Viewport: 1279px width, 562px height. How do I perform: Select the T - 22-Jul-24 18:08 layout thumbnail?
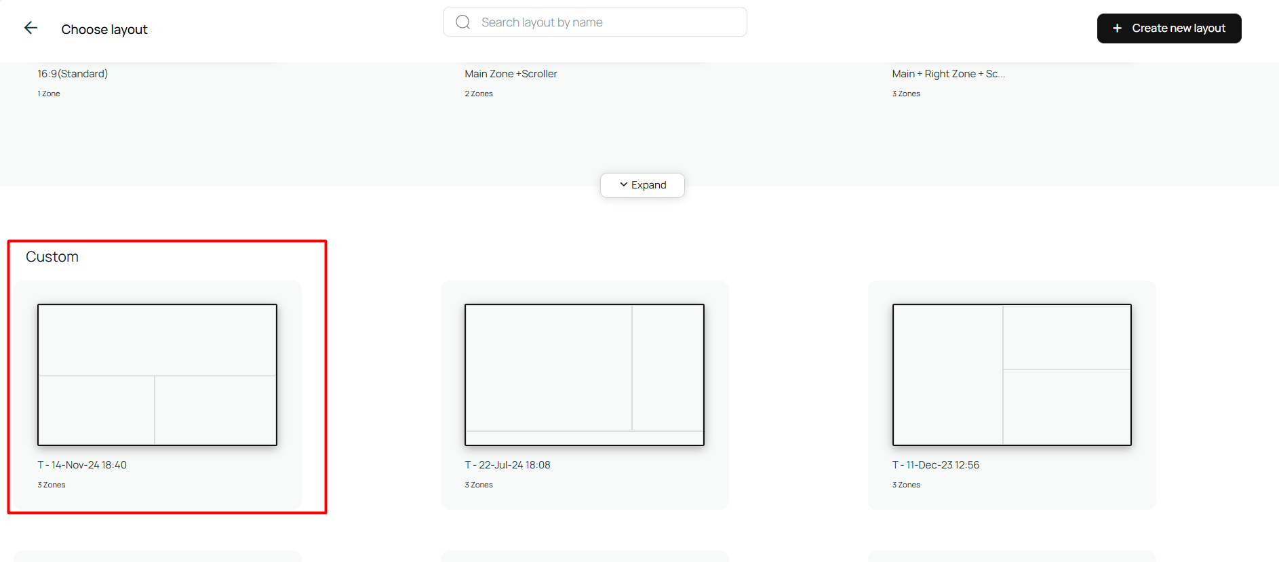point(585,375)
